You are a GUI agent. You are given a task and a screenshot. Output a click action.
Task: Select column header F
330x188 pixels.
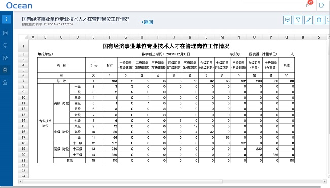(x=110, y=37)
